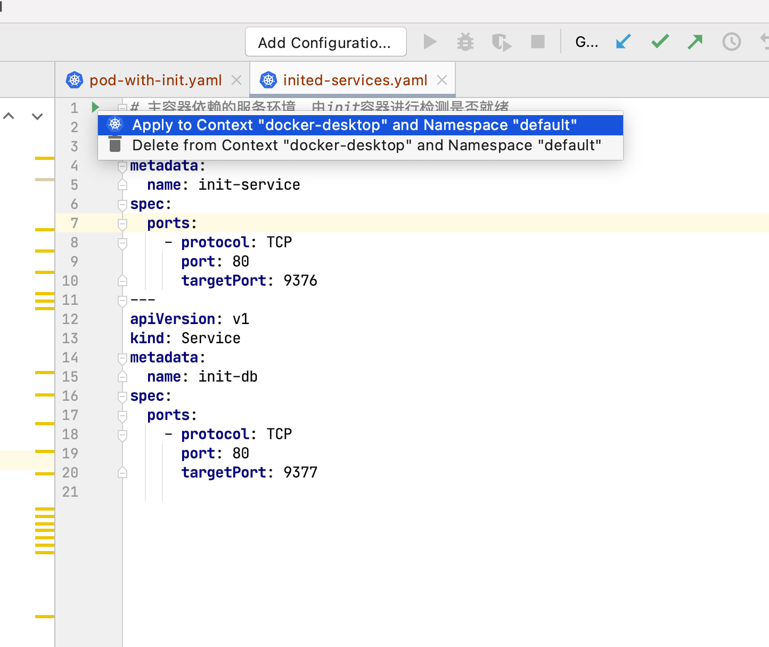Click the Git commit checkmark icon
This screenshot has height=647, width=769.
coord(660,42)
